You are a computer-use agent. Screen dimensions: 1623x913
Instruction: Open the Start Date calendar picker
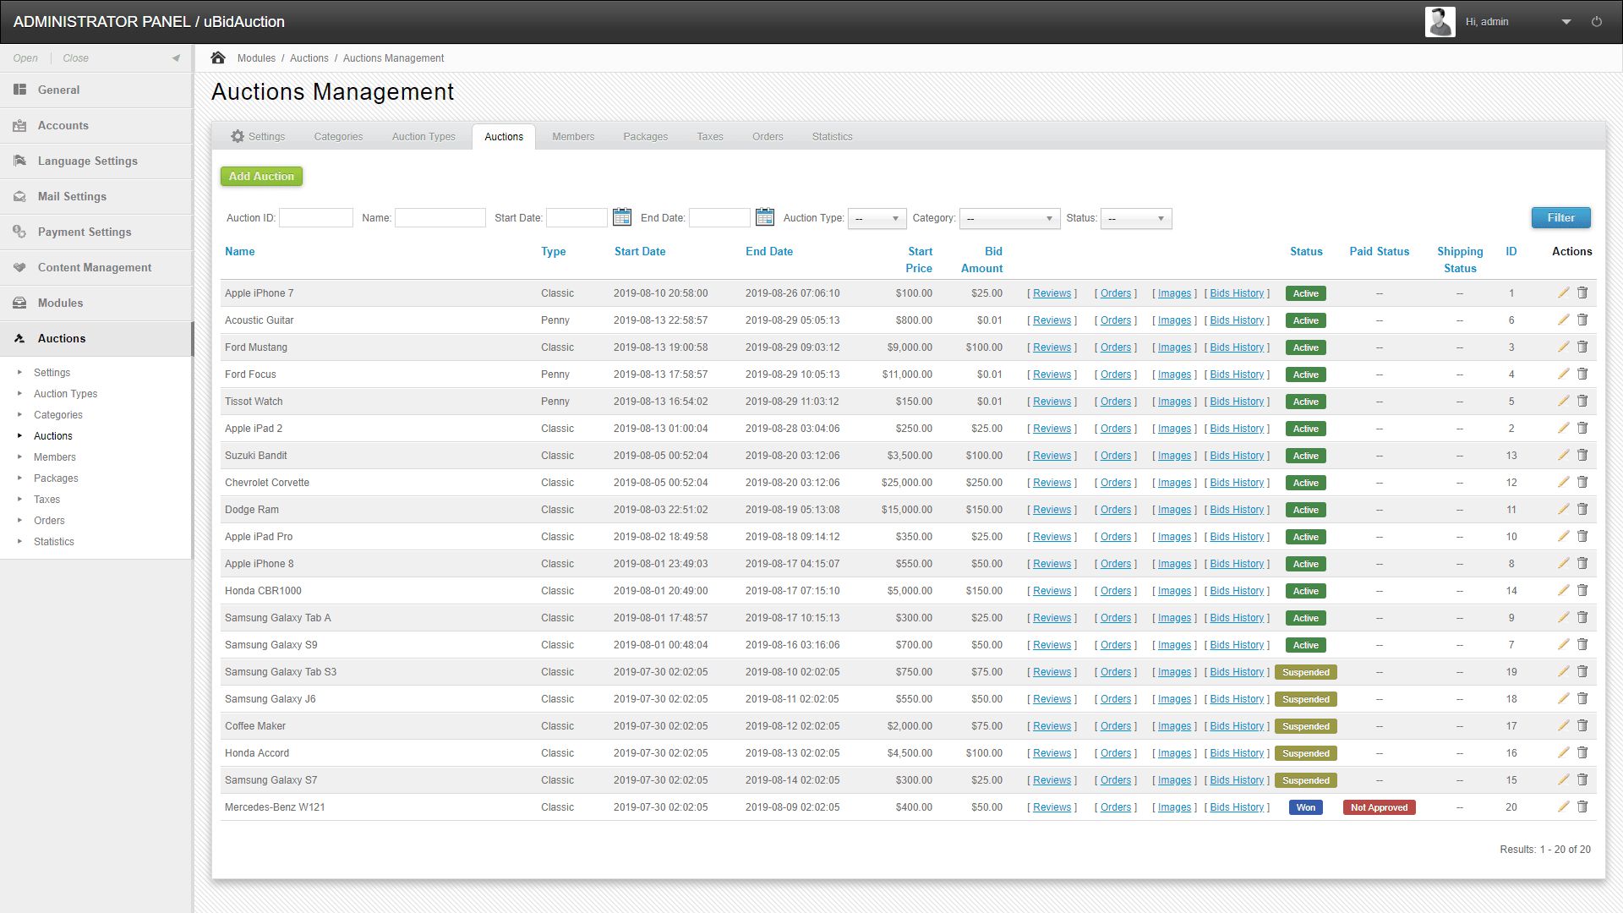pyautogui.click(x=622, y=217)
